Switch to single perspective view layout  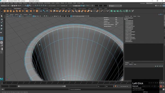pyautogui.click(x=2, y=42)
